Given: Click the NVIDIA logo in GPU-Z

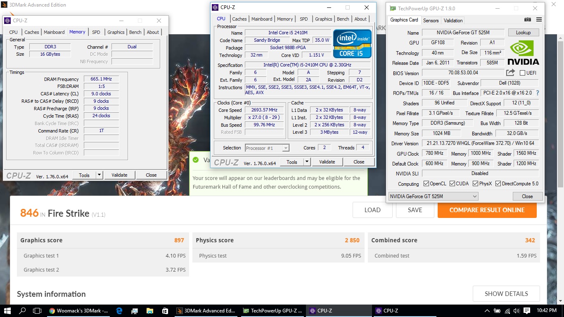Looking at the screenshot, I should tap(523, 53).
